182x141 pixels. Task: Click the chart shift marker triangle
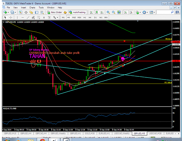pyautogui.click(x=138, y=21)
